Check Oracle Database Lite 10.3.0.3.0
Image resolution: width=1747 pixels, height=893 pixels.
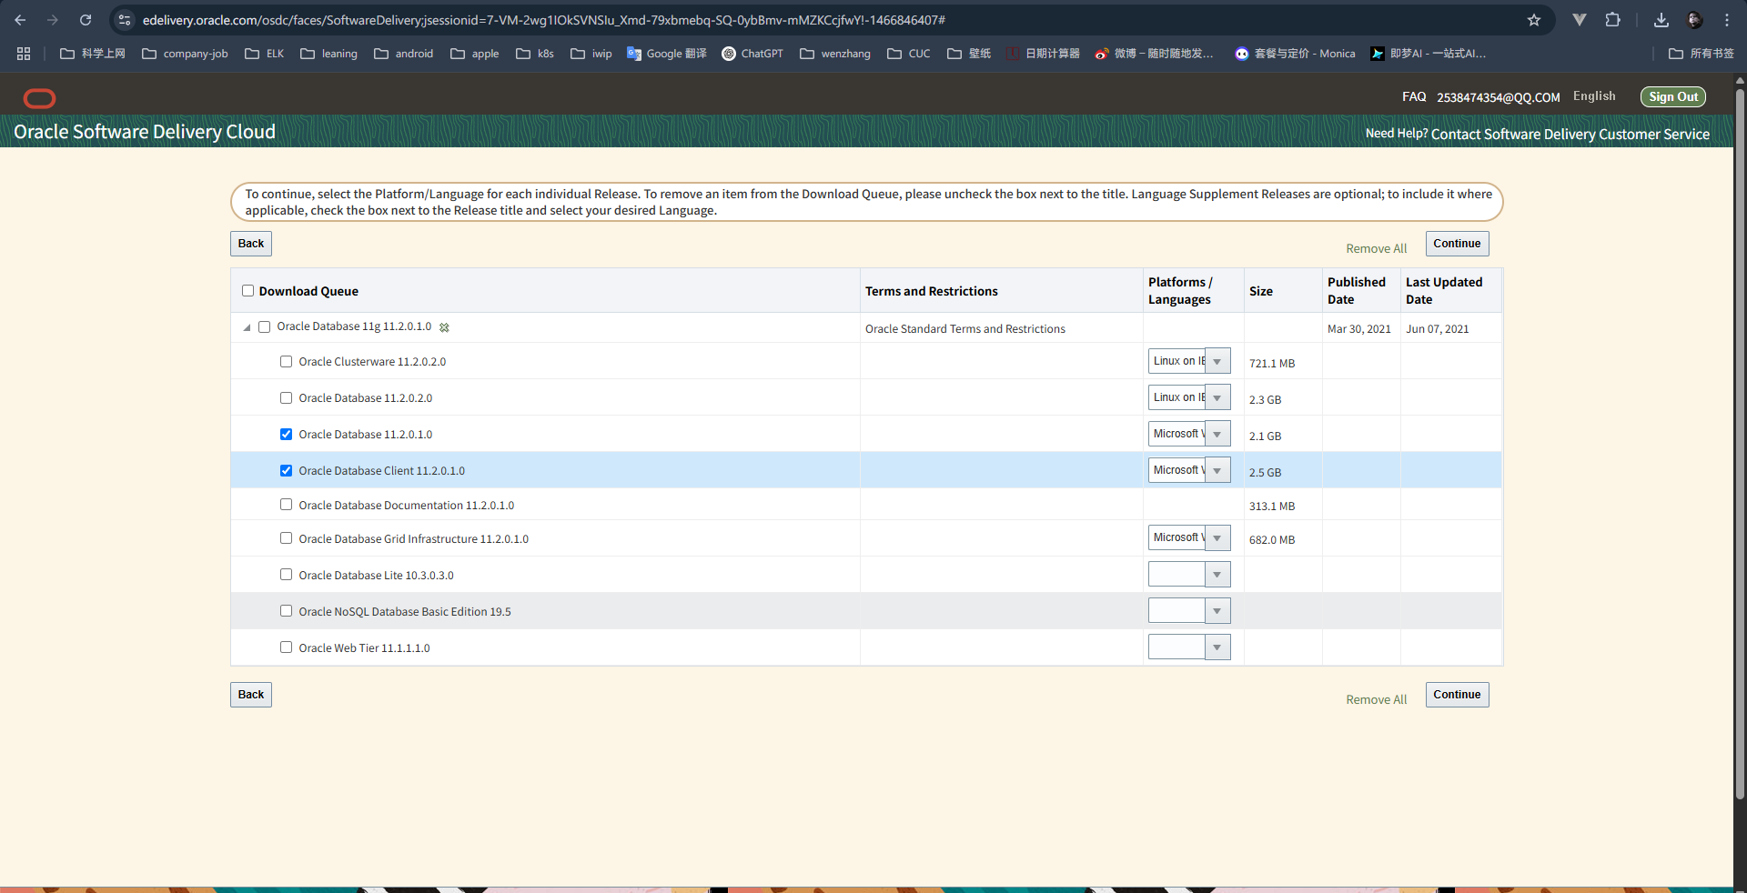pos(286,575)
